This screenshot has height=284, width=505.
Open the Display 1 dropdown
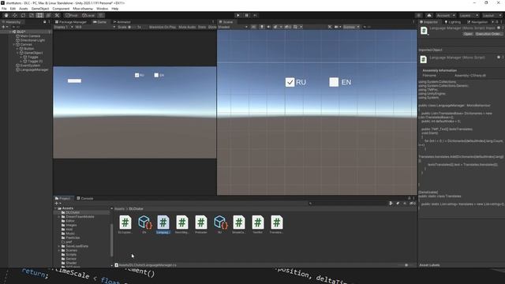(x=63, y=27)
